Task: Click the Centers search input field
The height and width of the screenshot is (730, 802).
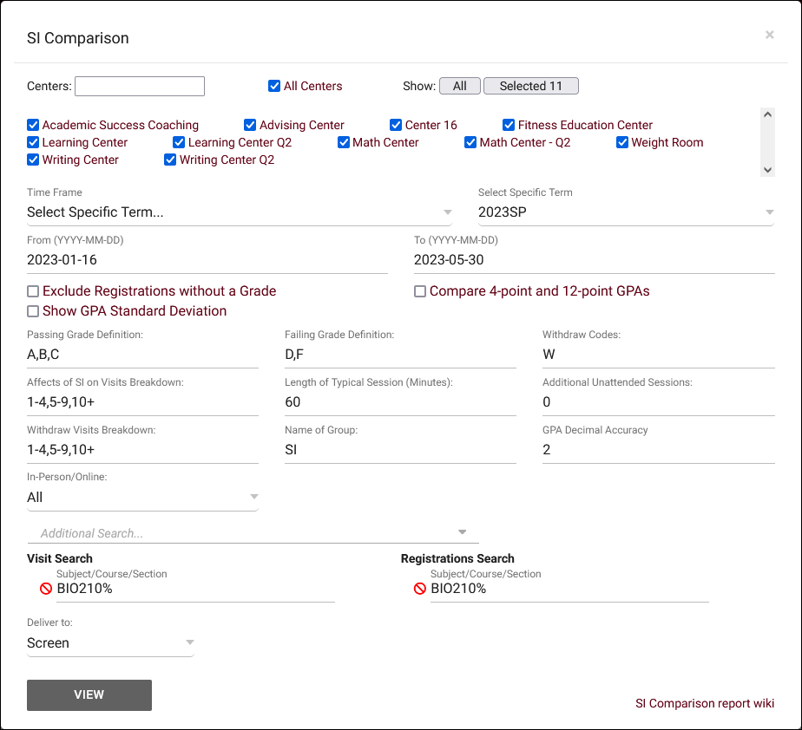Action: click(140, 86)
